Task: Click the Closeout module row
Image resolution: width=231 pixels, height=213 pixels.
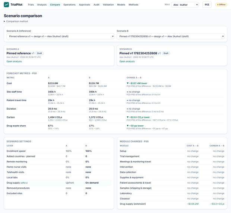Action: click(172, 199)
